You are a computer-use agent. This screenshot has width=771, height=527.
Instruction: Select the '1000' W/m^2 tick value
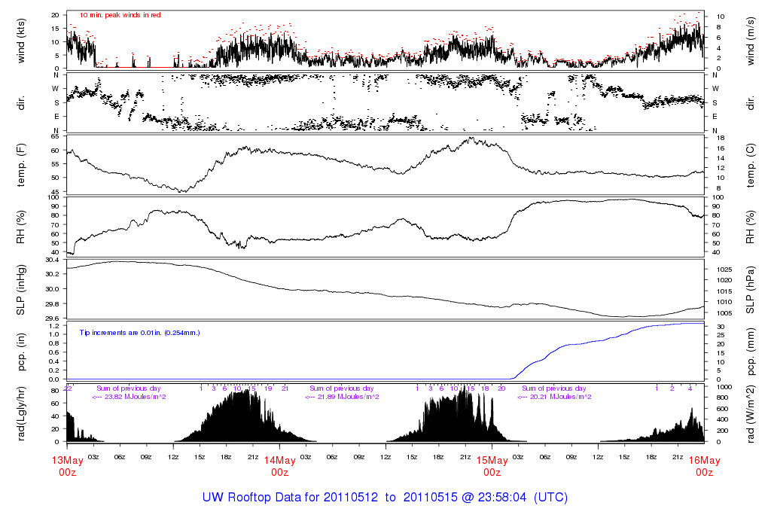click(724, 387)
